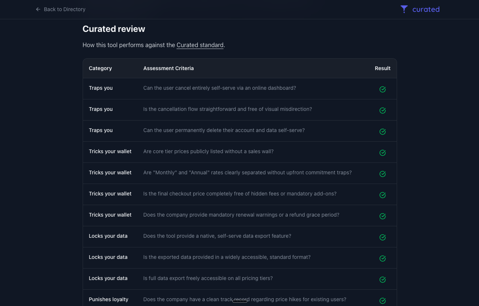Click the Assessment Criteria column header
Image resolution: width=479 pixels, height=306 pixels.
click(x=168, y=68)
